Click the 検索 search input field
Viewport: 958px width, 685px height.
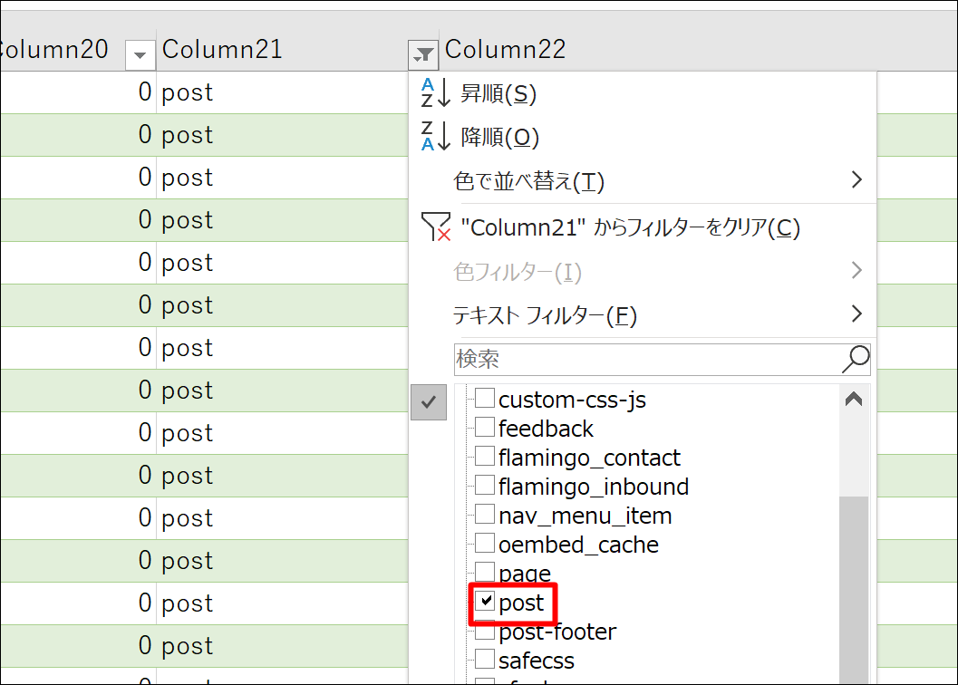pyautogui.click(x=663, y=360)
